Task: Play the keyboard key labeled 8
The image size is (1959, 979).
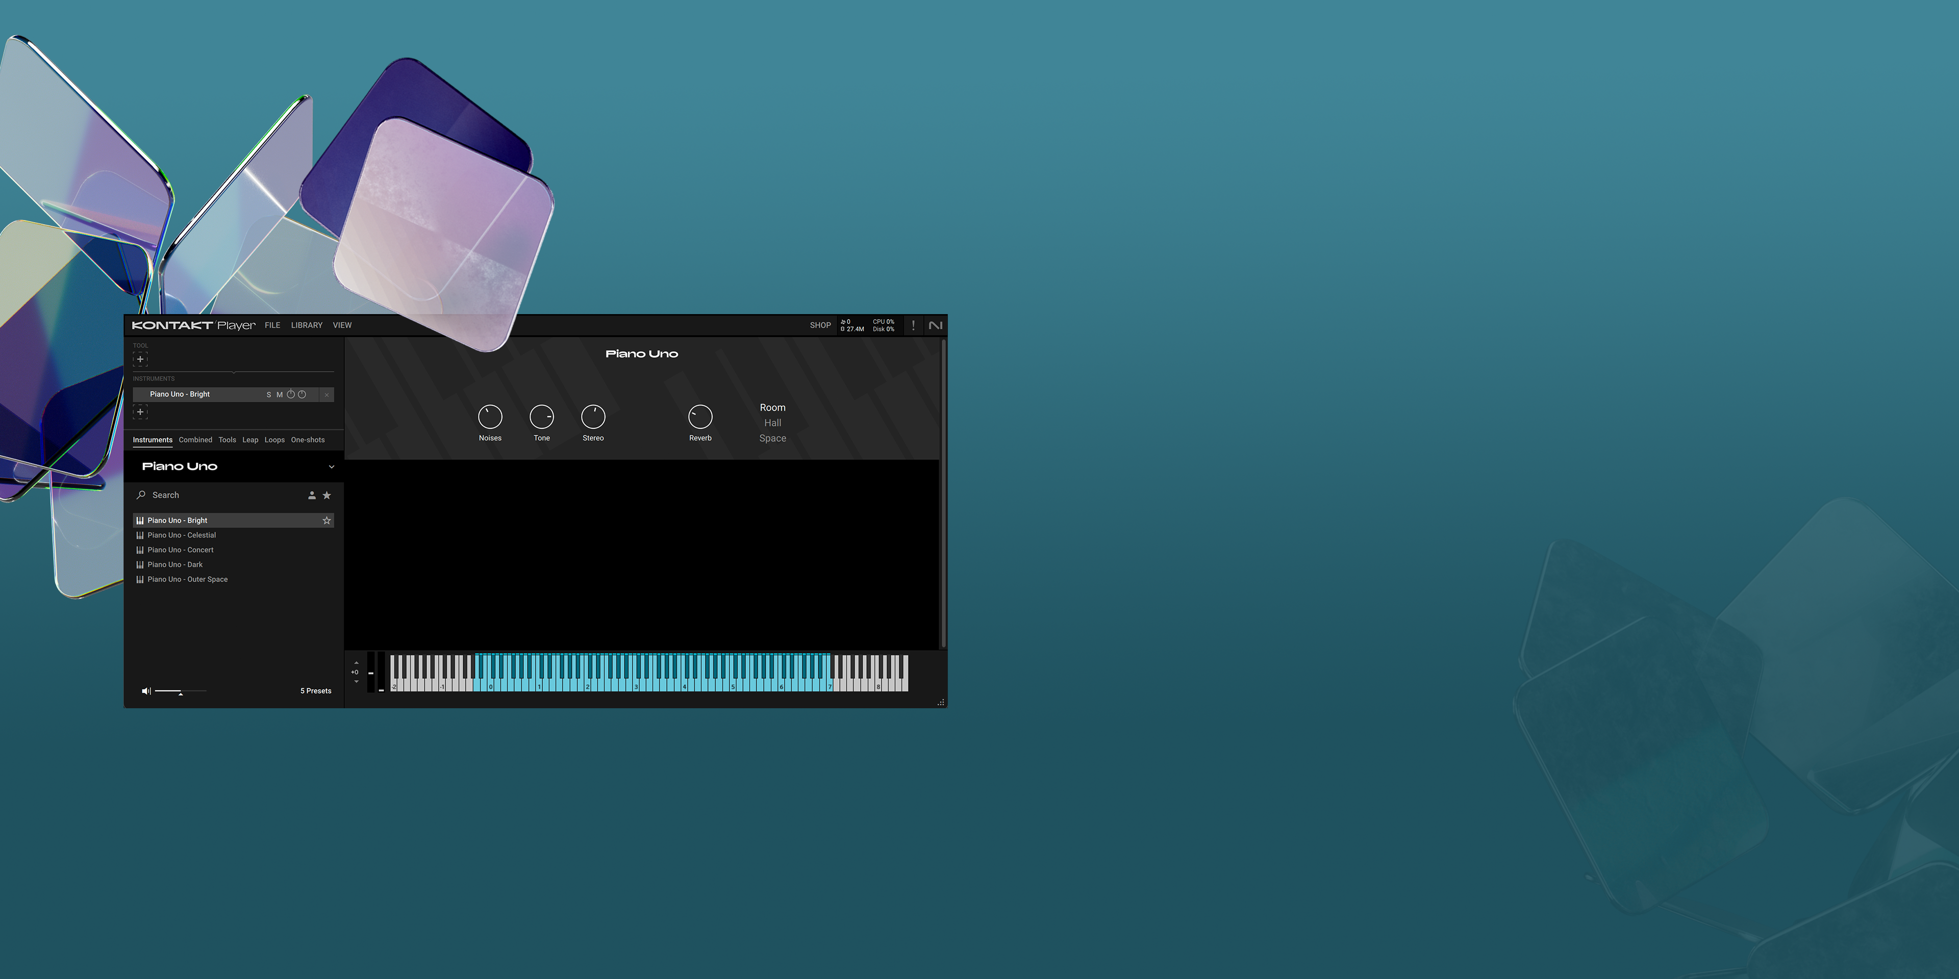Action: tap(878, 686)
